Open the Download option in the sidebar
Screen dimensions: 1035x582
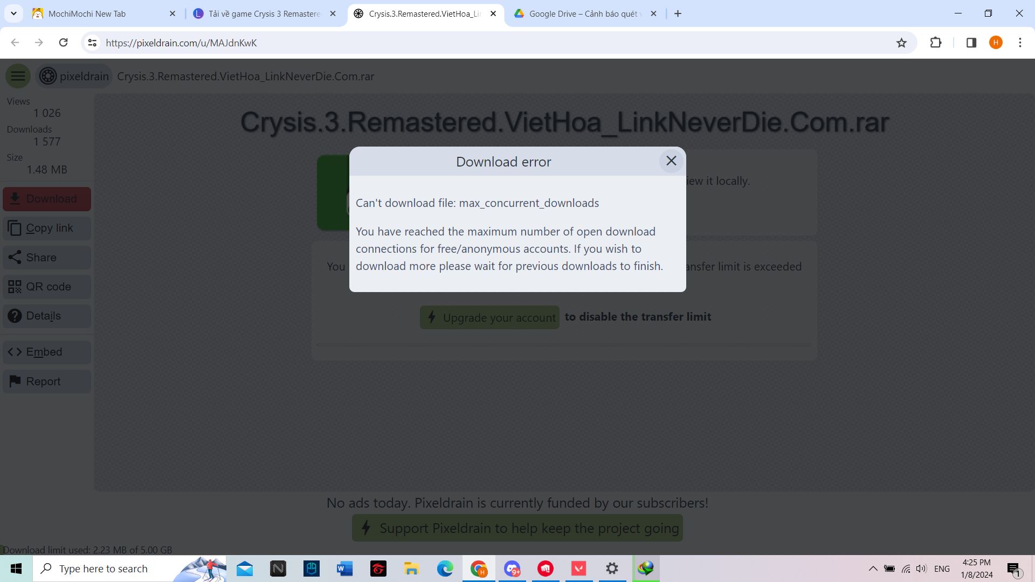click(x=46, y=198)
